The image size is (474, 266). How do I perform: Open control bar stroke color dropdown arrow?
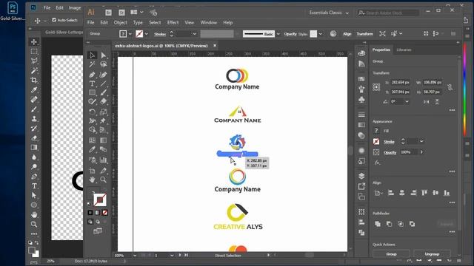click(x=147, y=34)
